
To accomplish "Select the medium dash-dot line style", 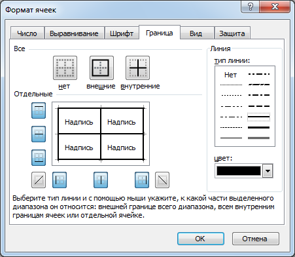I will 259,95.
